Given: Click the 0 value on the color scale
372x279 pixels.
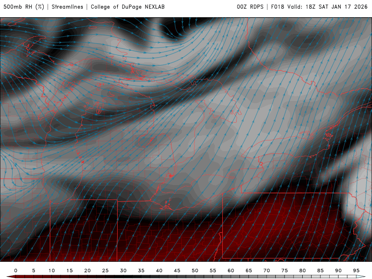Looking at the screenshot, I should click(16, 271).
